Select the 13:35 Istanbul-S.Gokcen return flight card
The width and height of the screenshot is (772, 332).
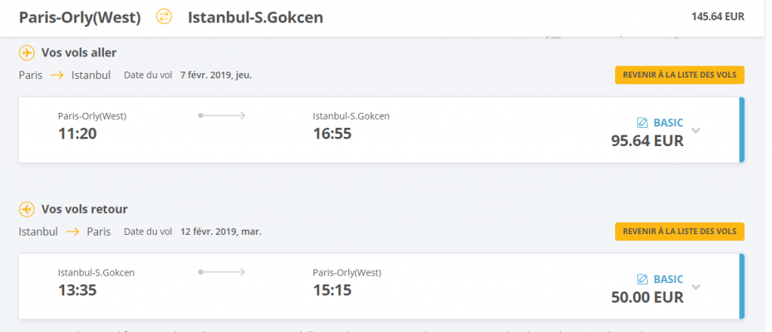click(x=381, y=286)
